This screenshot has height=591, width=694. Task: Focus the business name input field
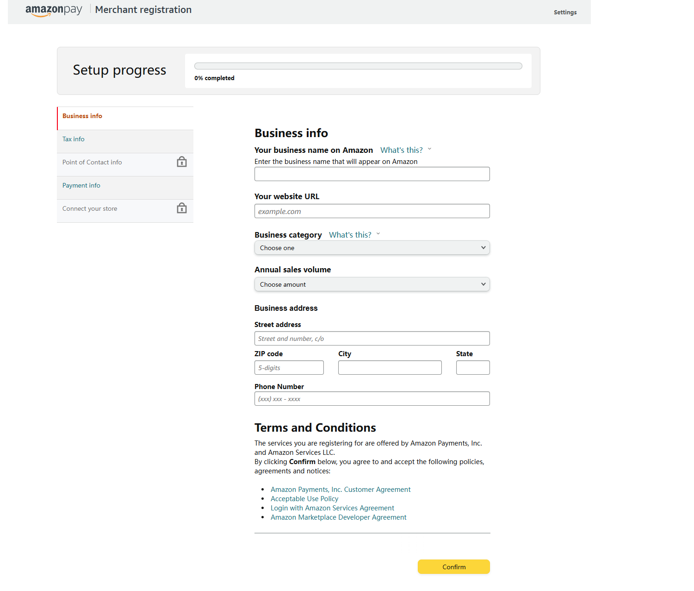(372, 174)
